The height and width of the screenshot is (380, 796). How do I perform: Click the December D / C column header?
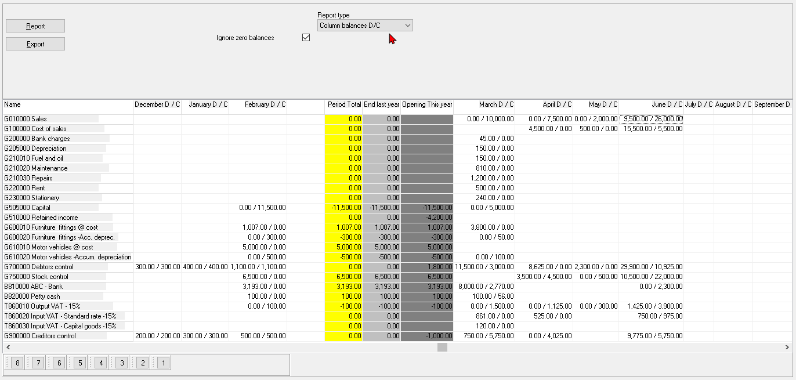[x=157, y=104]
